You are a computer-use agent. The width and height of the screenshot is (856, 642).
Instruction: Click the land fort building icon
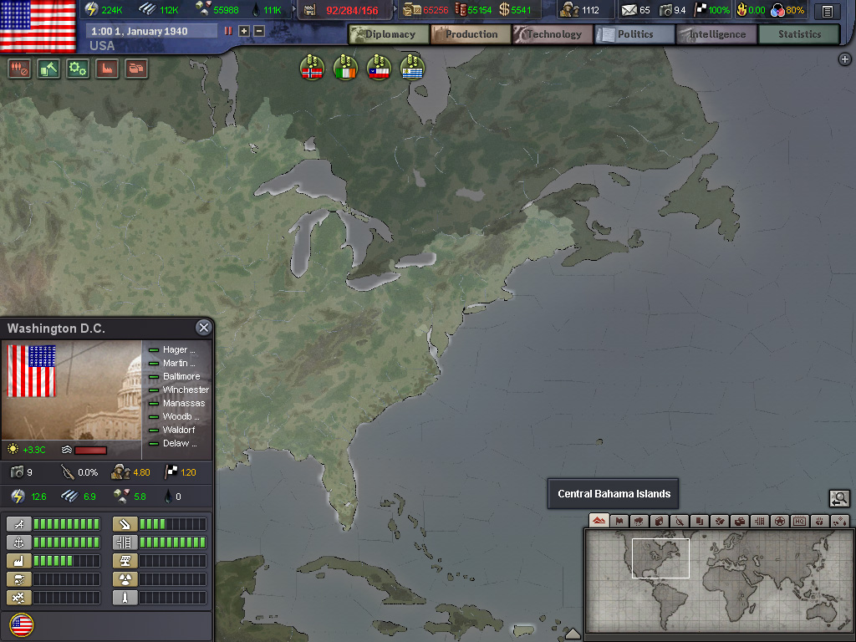(x=18, y=579)
